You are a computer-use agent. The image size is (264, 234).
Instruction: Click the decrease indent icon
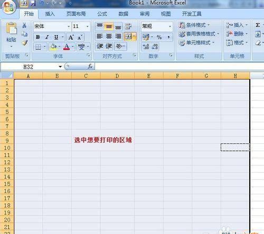point(100,46)
